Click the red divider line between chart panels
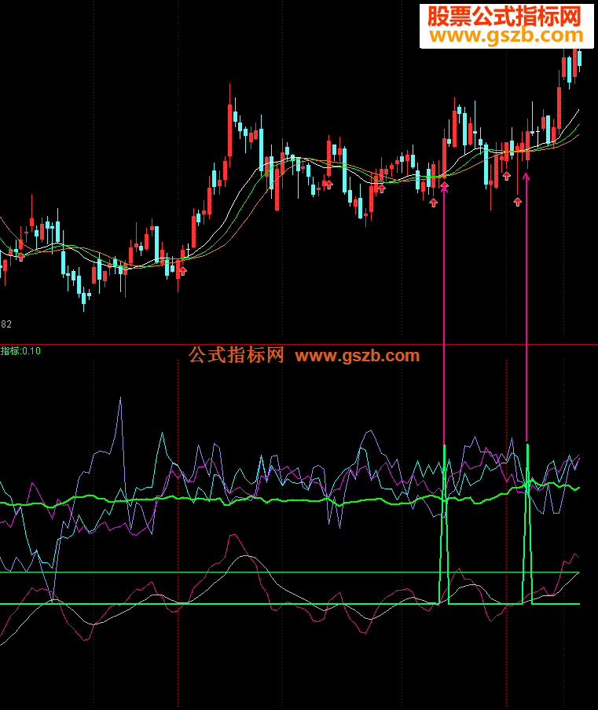598x710 pixels. pyautogui.click(x=299, y=345)
